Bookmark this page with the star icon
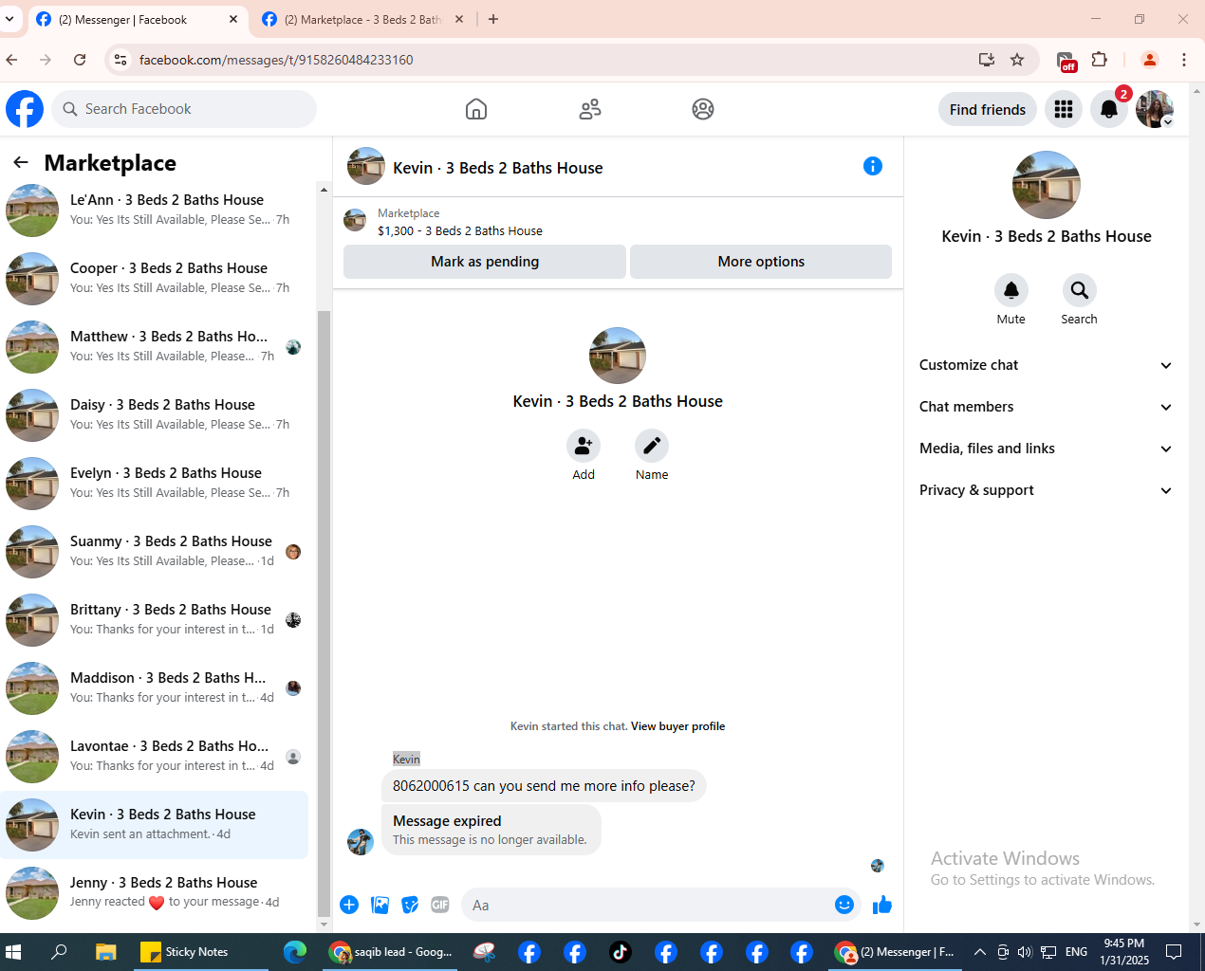Image resolution: width=1205 pixels, height=971 pixels. tap(1017, 60)
